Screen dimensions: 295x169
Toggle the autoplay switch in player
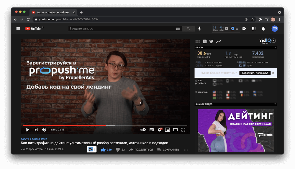coord(143,130)
